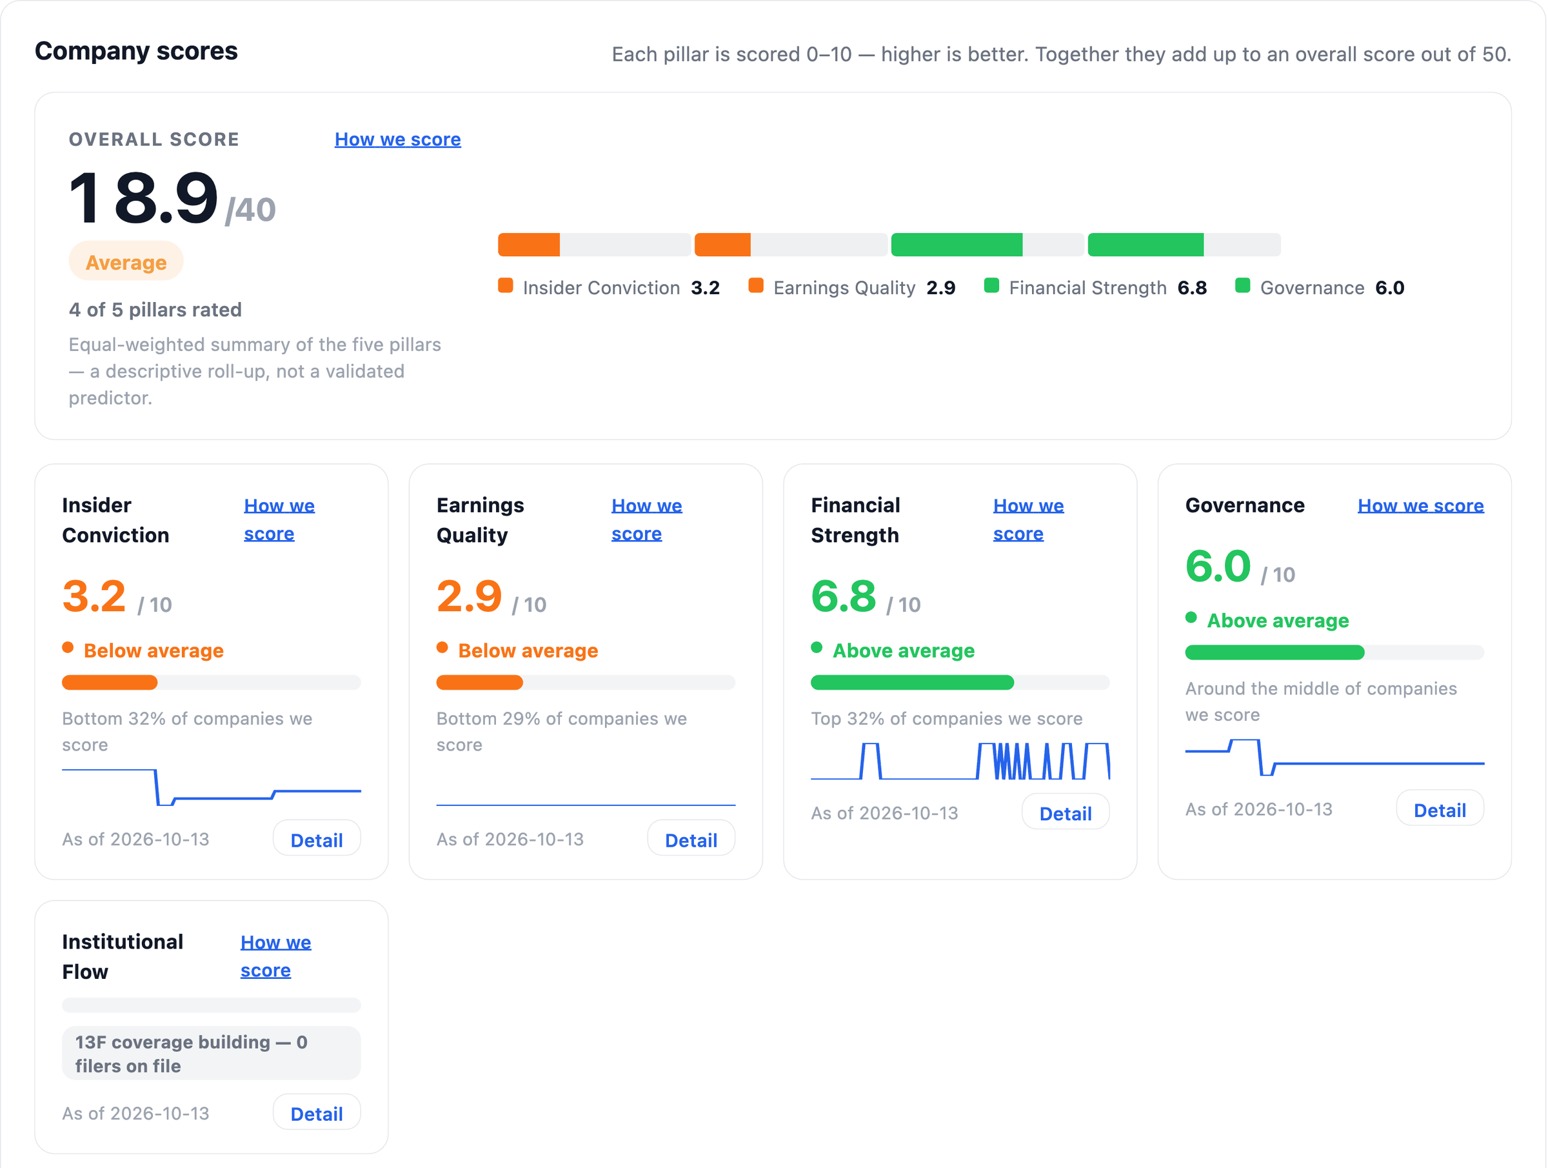Click the Insider Conviction score progress bar
The width and height of the screenshot is (1548, 1168).
coord(212,683)
